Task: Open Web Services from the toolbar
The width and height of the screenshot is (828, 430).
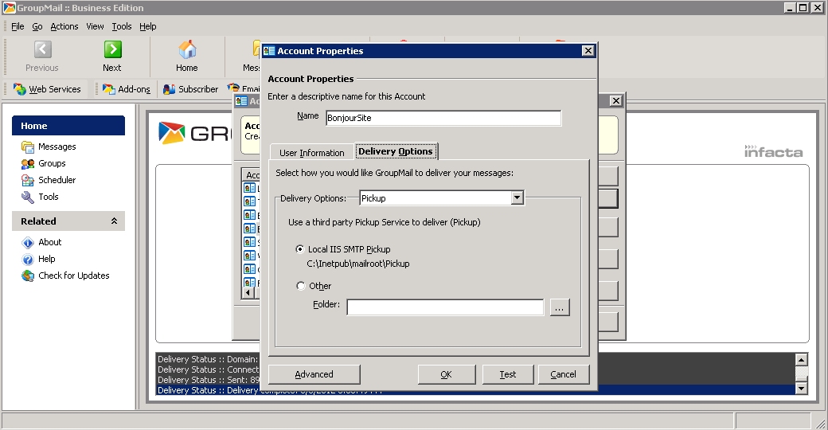Action: 47,89
